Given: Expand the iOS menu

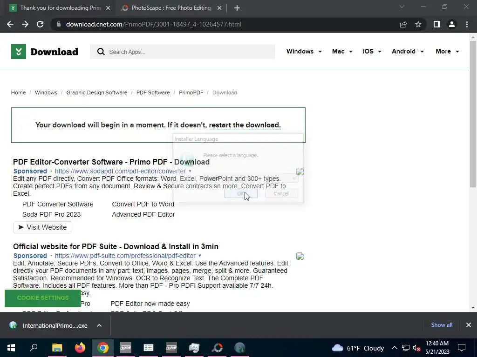Looking at the screenshot, I should click(x=372, y=51).
